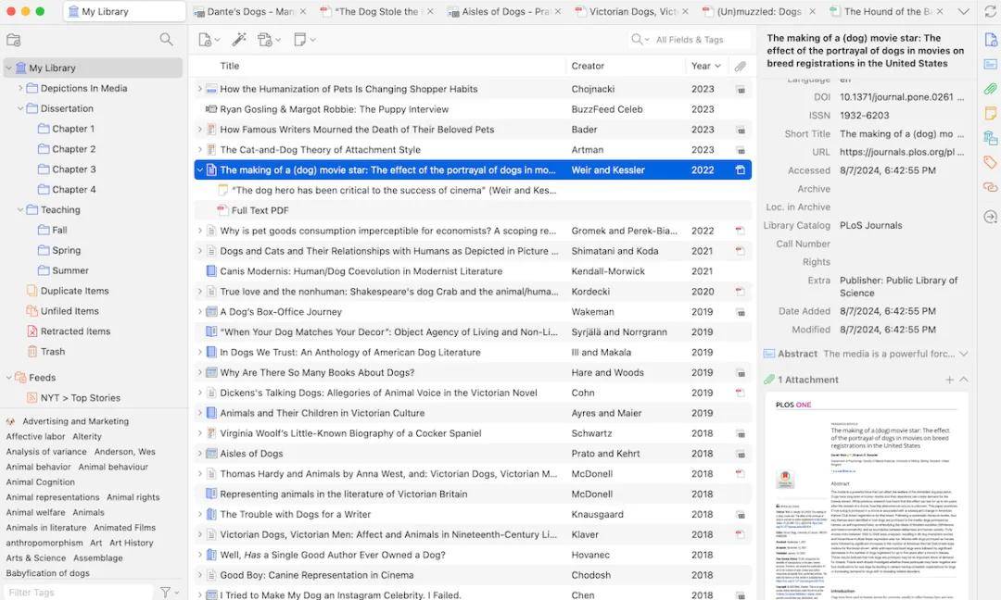Open Libraries and Collections side icon

coord(990,138)
